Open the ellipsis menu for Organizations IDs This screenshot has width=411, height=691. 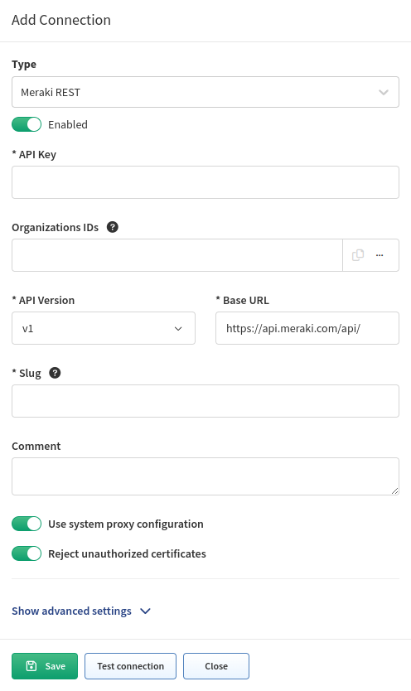pos(380,255)
